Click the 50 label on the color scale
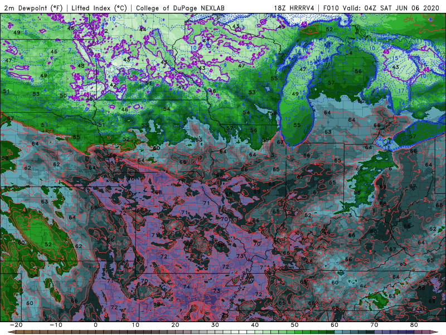This screenshot has width=446, height=335. coord(295,325)
